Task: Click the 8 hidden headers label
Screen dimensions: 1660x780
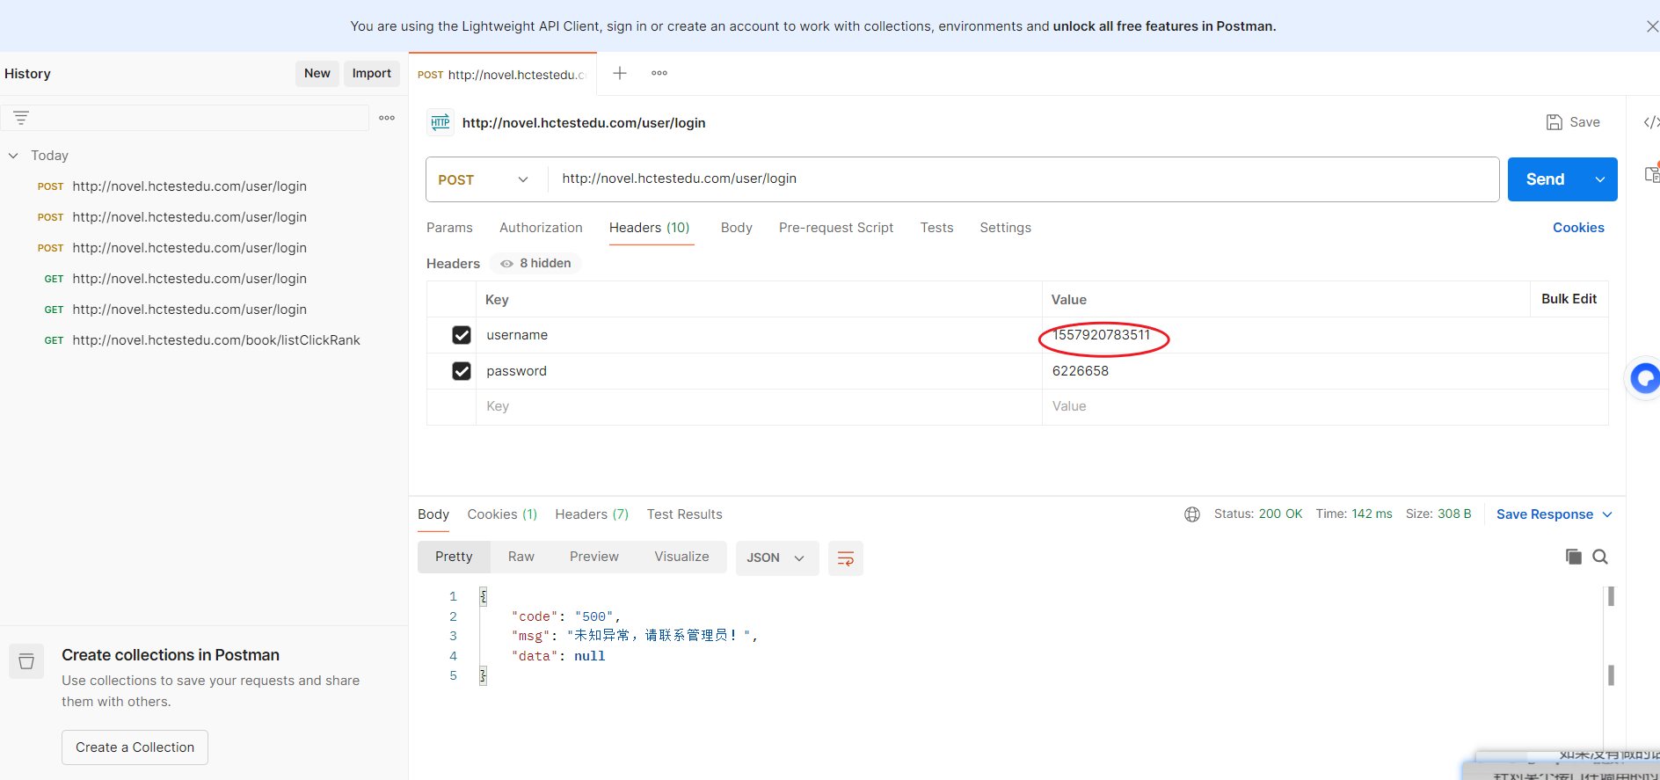Action: point(545,264)
